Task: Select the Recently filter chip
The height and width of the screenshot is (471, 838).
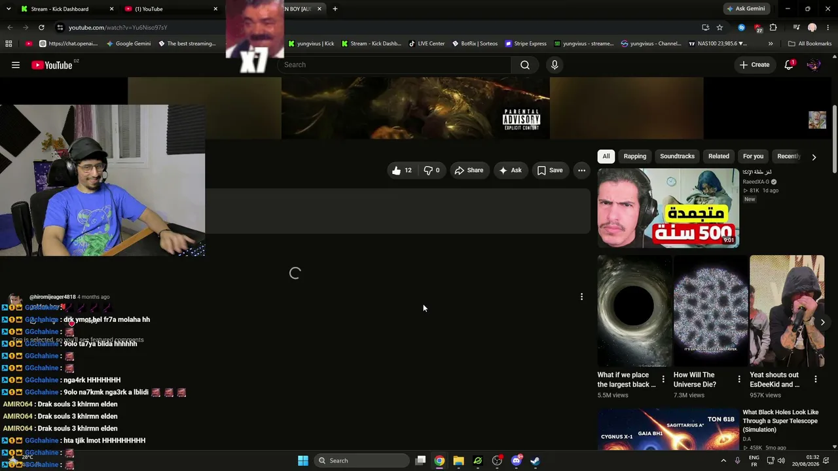Action: pyautogui.click(x=788, y=156)
